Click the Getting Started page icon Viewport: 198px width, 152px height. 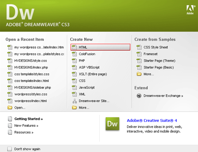click(x=10, y=119)
